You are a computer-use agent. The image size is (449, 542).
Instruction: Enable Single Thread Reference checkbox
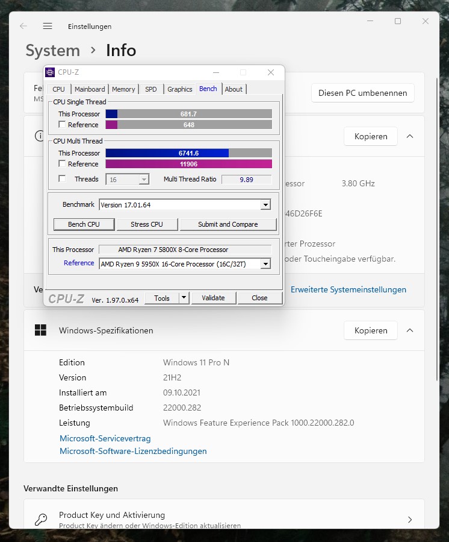[x=62, y=124]
